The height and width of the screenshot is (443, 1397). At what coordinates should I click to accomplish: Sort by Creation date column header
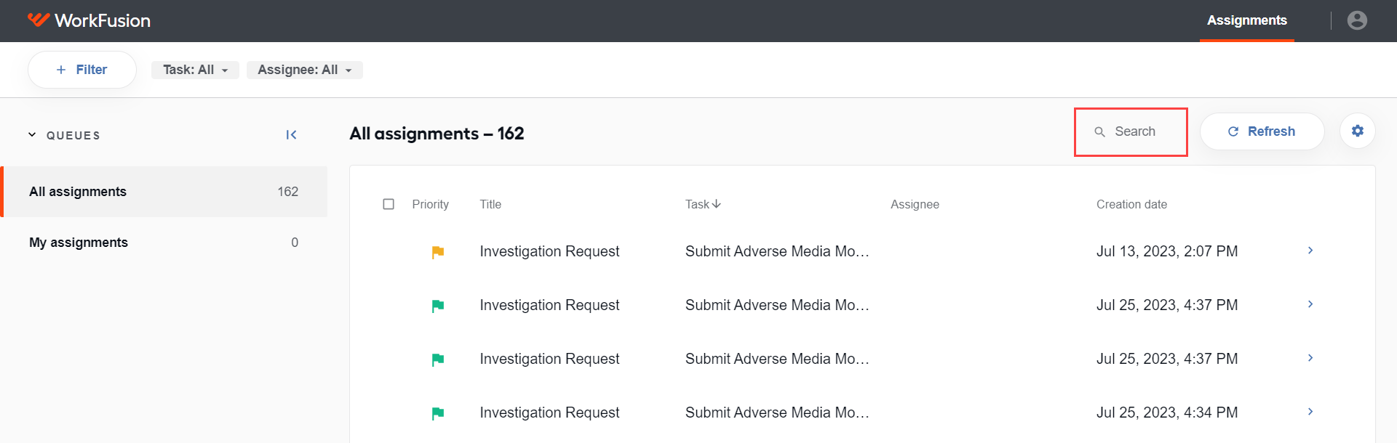click(x=1131, y=204)
